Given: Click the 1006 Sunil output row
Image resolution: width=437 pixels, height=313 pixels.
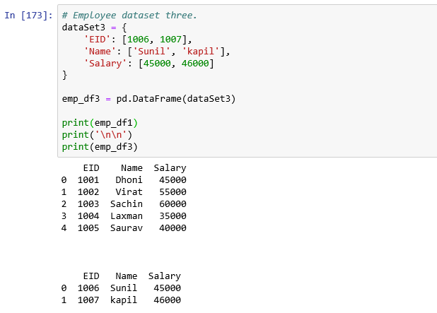Looking at the screenshot, I should coord(121,288).
